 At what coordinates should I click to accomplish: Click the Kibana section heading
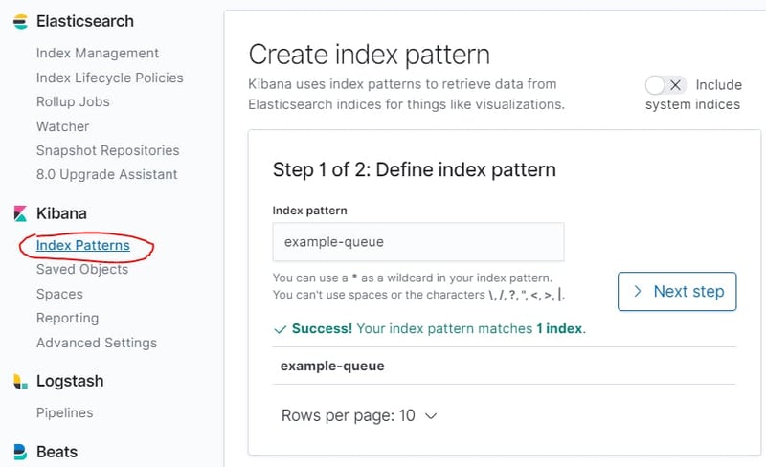[61, 213]
